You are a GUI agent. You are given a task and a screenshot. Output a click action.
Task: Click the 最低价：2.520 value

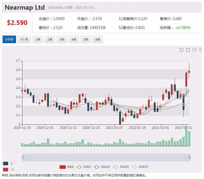point(51,28)
